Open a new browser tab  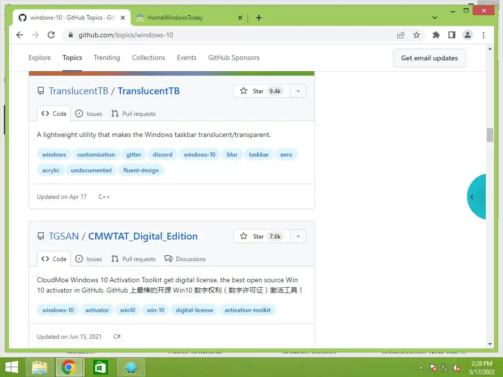259,18
